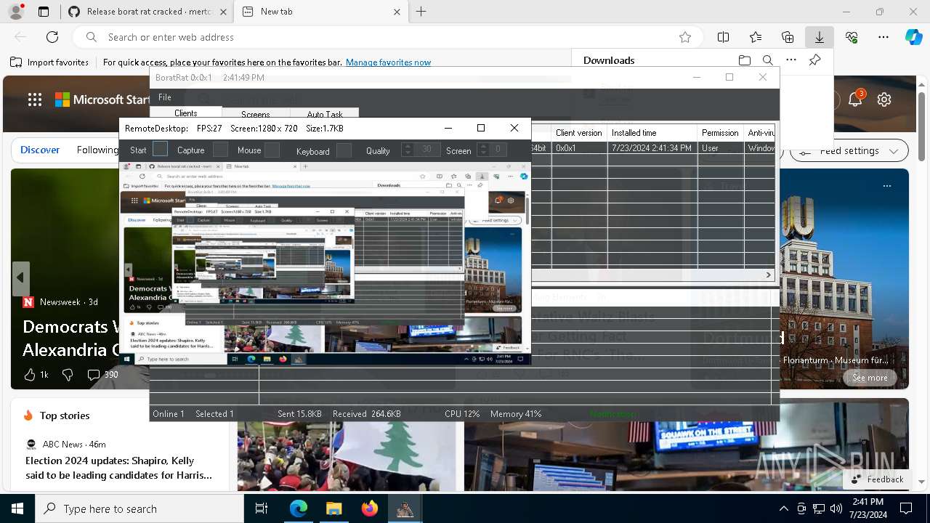Switch to the Clients tab in BoratRat
This screenshot has height=523, width=930.
click(x=186, y=113)
